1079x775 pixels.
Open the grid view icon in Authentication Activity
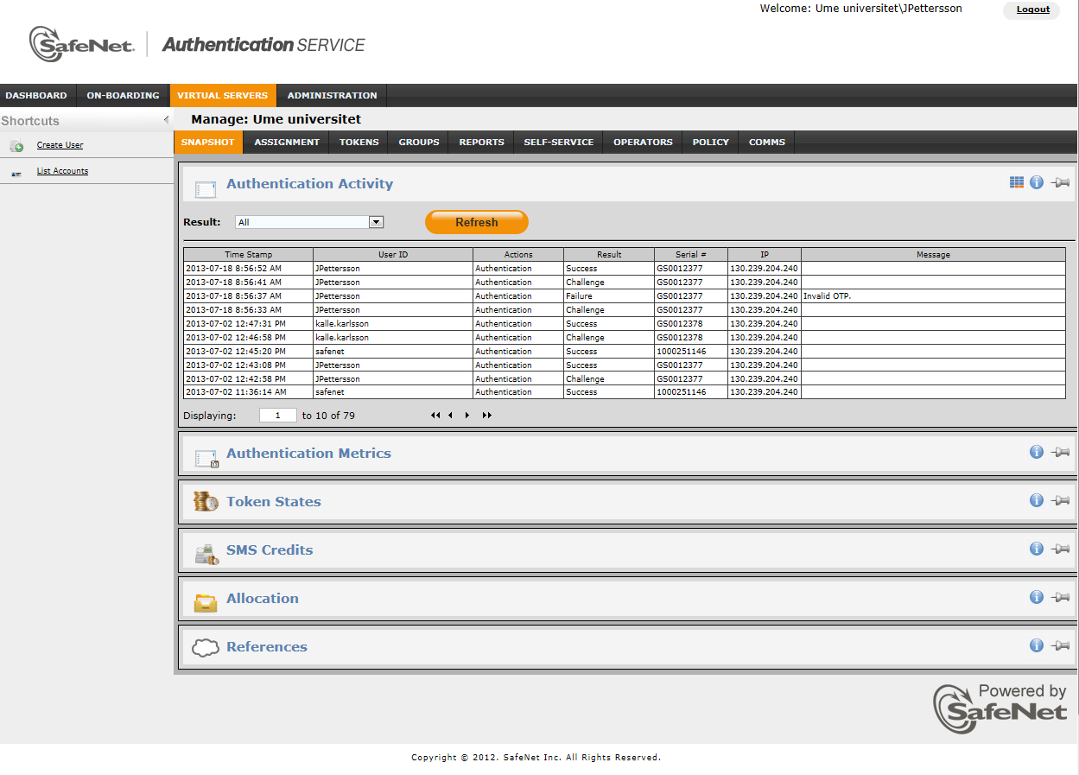click(x=1017, y=182)
